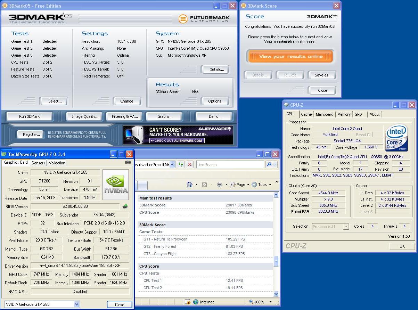Viewport: 418px width, 310px height.
Task: Open the Cache tab in CPU-Z
Action: click(306, 114)
